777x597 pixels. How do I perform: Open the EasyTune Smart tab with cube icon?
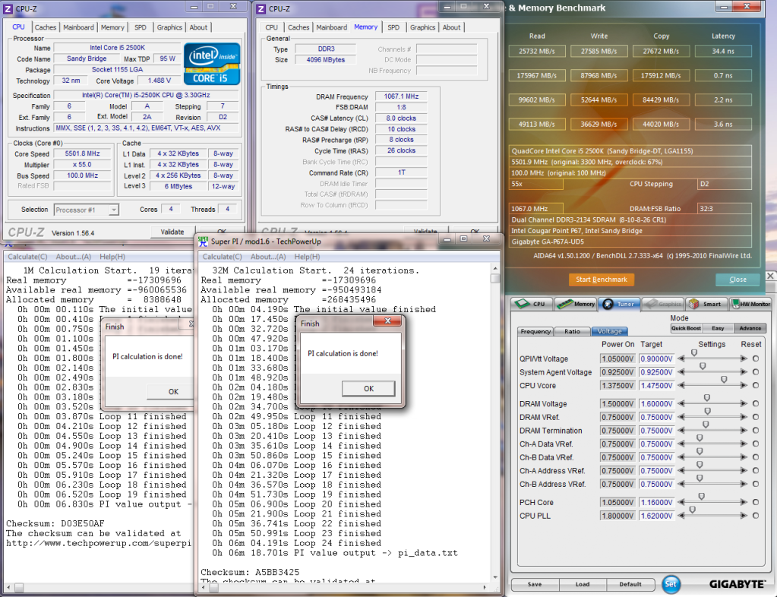point(706,304)
